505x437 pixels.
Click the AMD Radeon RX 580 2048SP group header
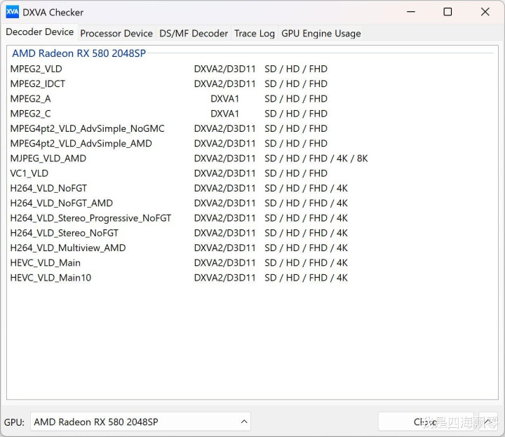[x=79, y=53]
